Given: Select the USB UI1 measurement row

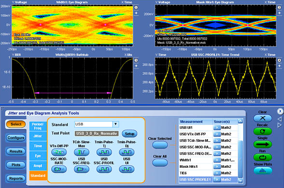Looking at the screenshot, I should coord(208,128).
